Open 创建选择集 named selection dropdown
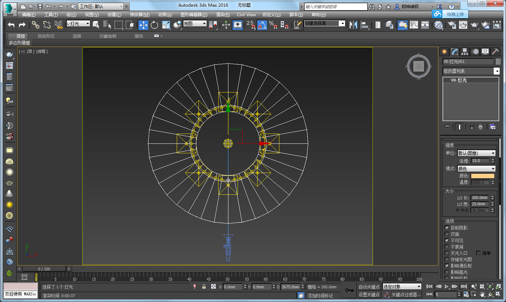Viewport: 506px width, 302px height. (325, 23)
